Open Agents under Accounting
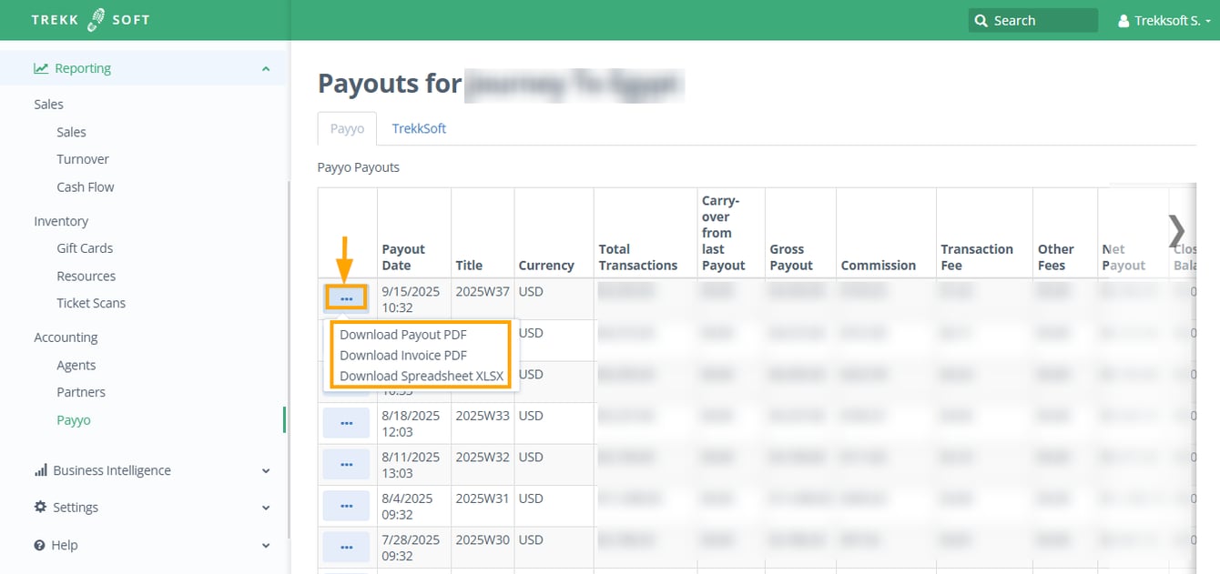This screenshot has height=574, width=1220. [76, 365]
